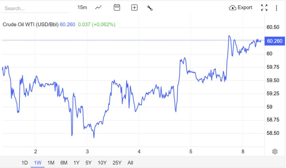This screenshot has height=168, width=286.
Task: Switch to 6M time range
Action: 64,163
